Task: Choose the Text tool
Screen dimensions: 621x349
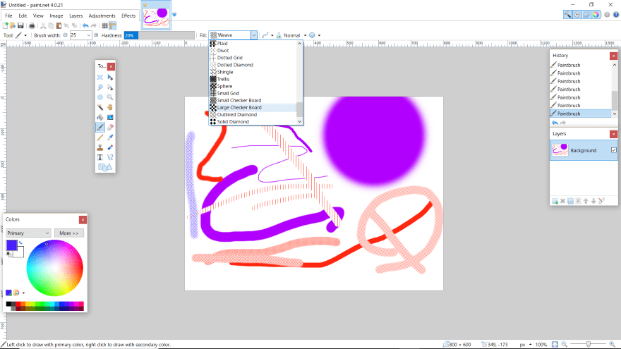Action: point(100,157)
